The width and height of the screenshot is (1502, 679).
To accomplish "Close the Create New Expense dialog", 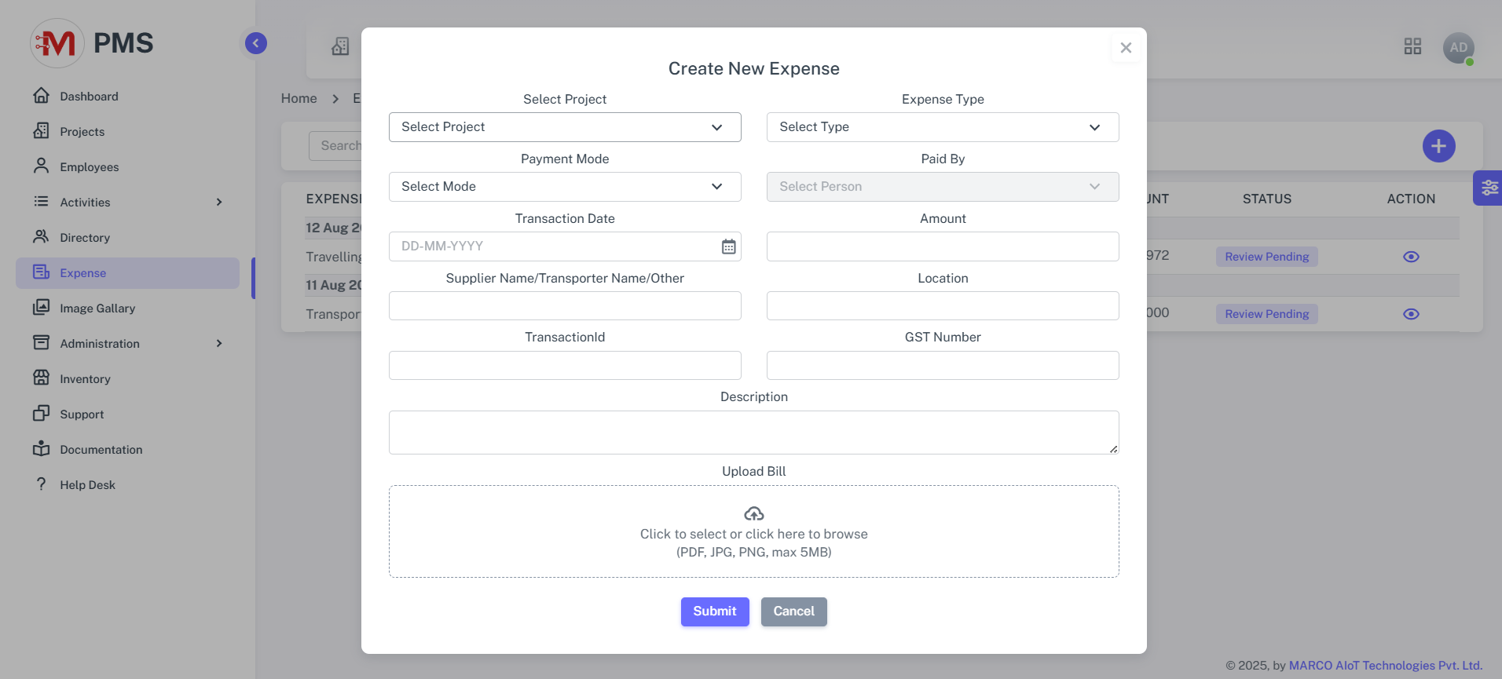I will point(1126,48).
